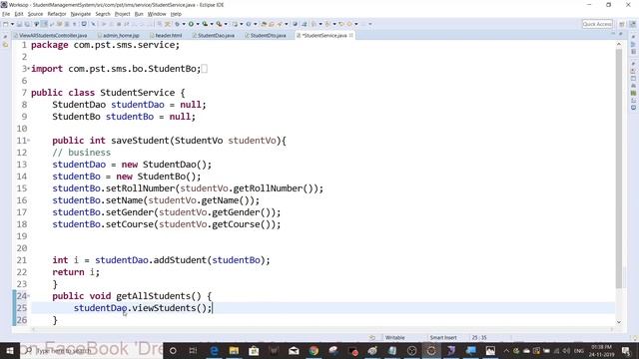Click the green Run button icon
The image size is (639, 359).
[191, 24]
